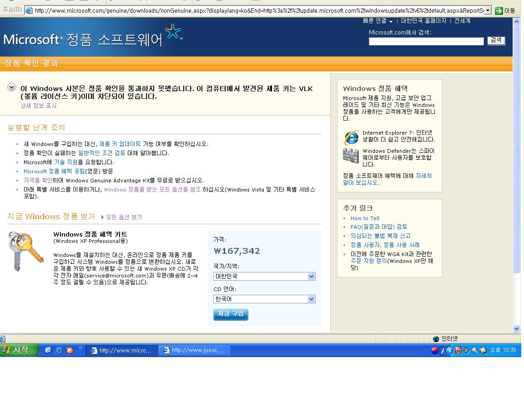This screenshot has width=524, height=393.
Task: Click the 지금 구입 buy now button
Action: [231, 314]
